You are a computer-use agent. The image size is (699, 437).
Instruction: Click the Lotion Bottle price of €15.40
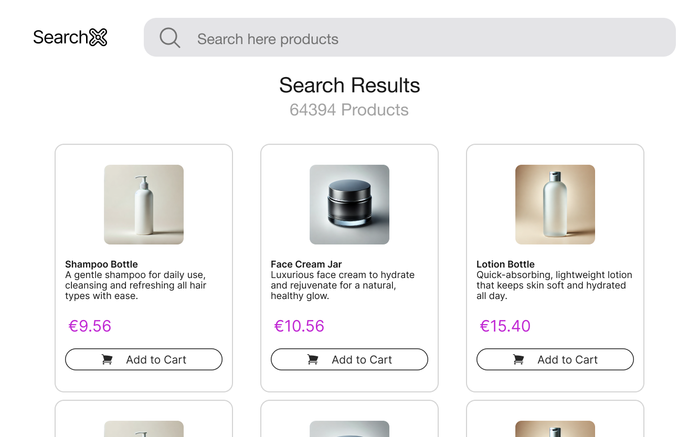505,326
